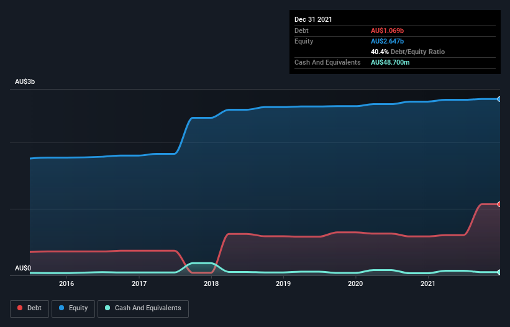Image resolution: width=510 pixels, height=327 pixels.
Task: Click the AU$0 y-axis label
Action: pos(23,268)
